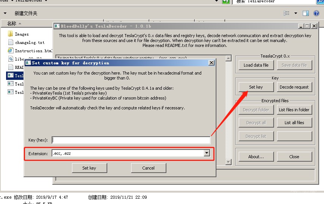Click Set key in the Key group
The image size is (324, 204).
[x=256, y=87]
